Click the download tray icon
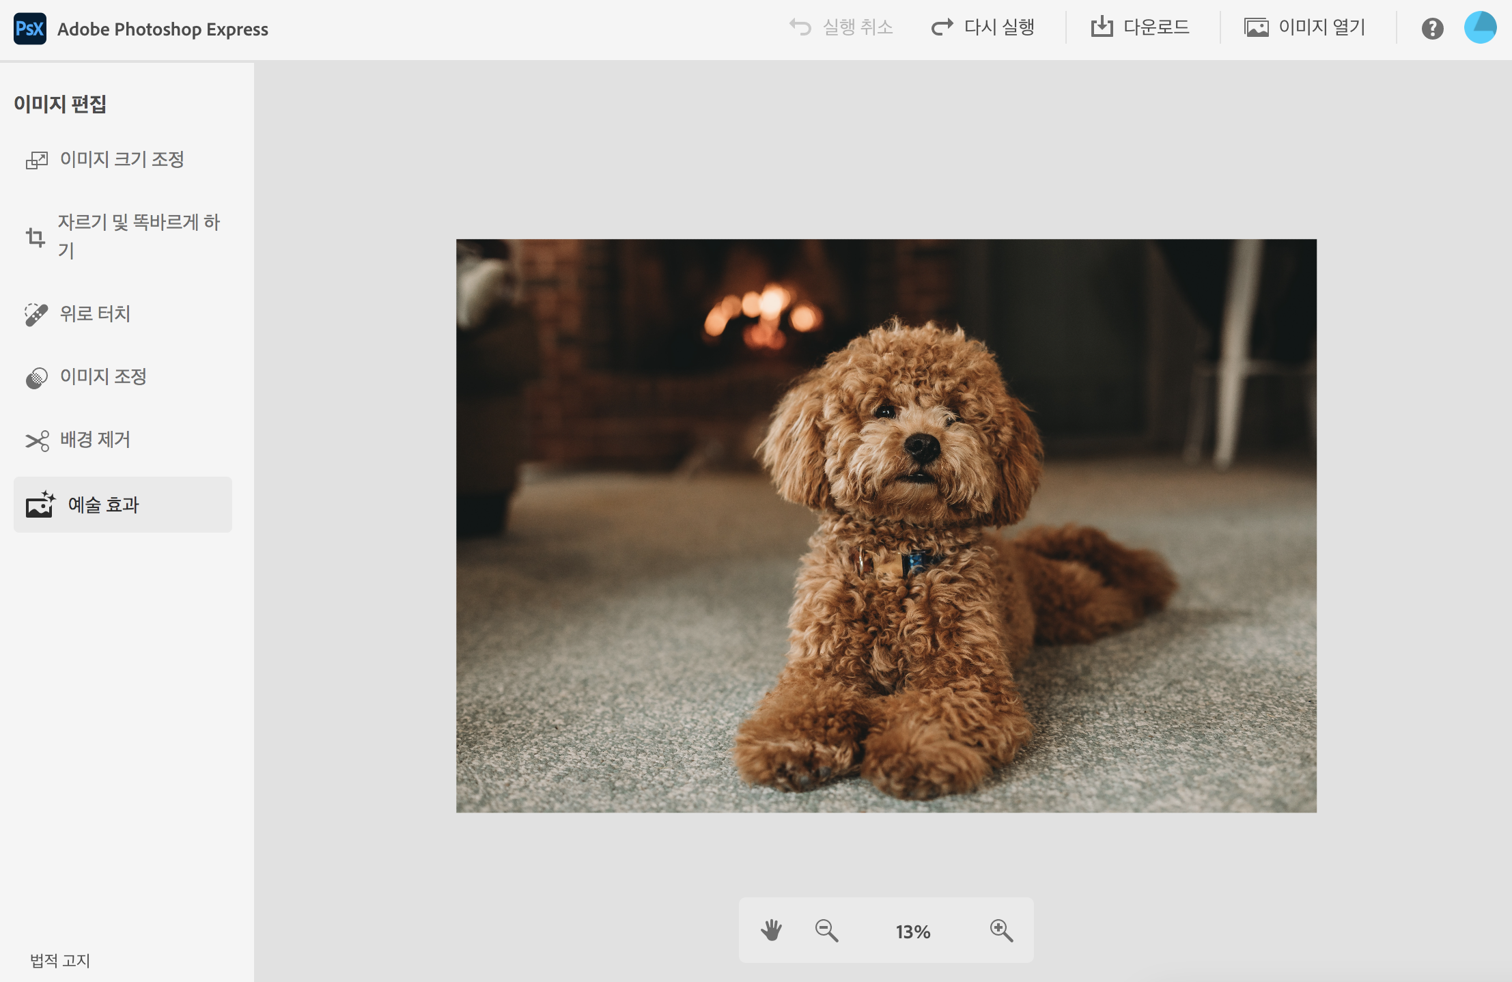 coord(1102,27)
